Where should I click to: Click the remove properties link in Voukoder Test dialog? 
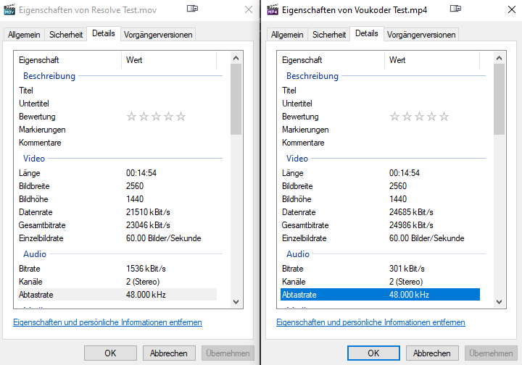coord(370,322)
